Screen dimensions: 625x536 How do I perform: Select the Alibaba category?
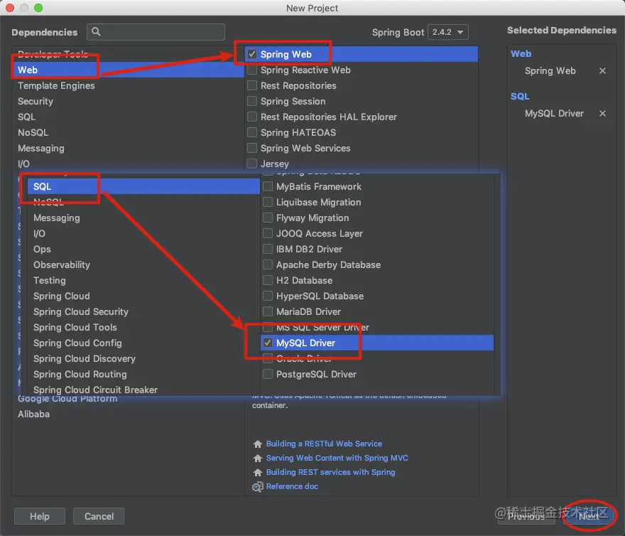click(x=34, y=414)
